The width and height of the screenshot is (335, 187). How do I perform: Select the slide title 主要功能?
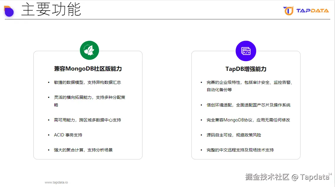tap(51, 9)
